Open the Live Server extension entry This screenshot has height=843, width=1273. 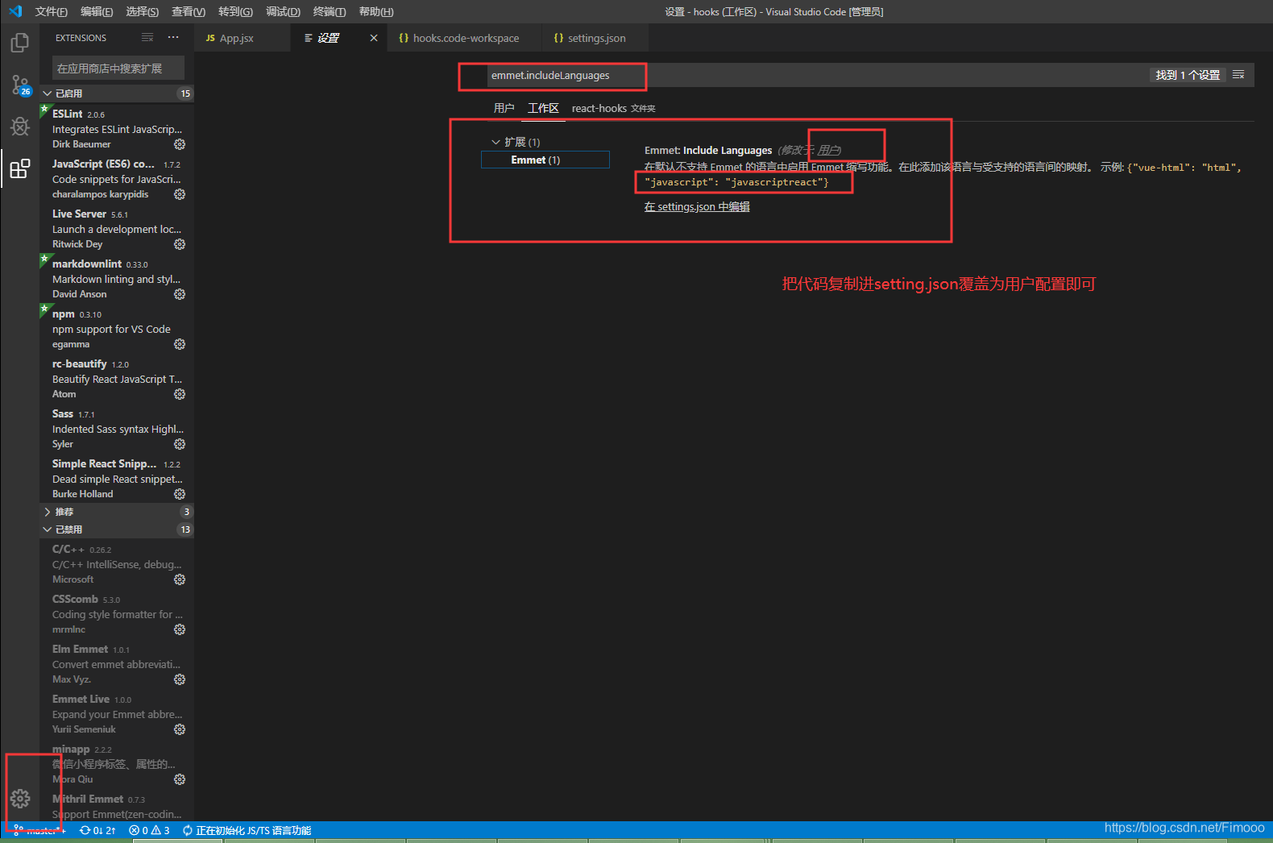click(x=117, y=229)
